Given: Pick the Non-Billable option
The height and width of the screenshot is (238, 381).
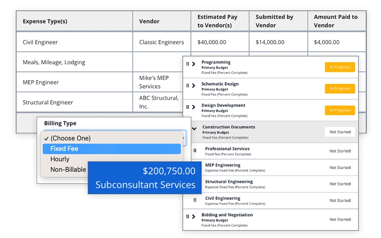Looking at the screenshot, I should tap(68, 169).
